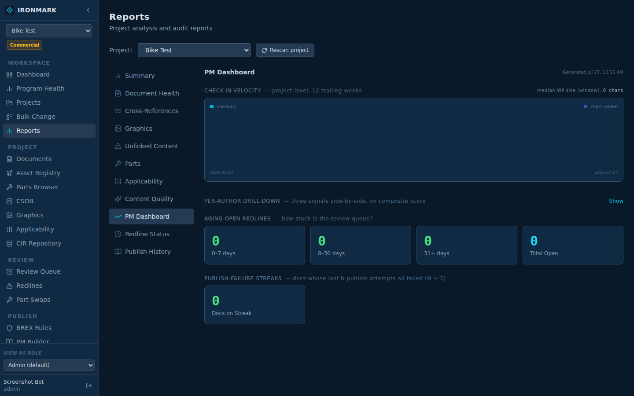Click the checkins legend color swatch
The height and width of the screenshot is (396, 634).
[x=212, y=106]
